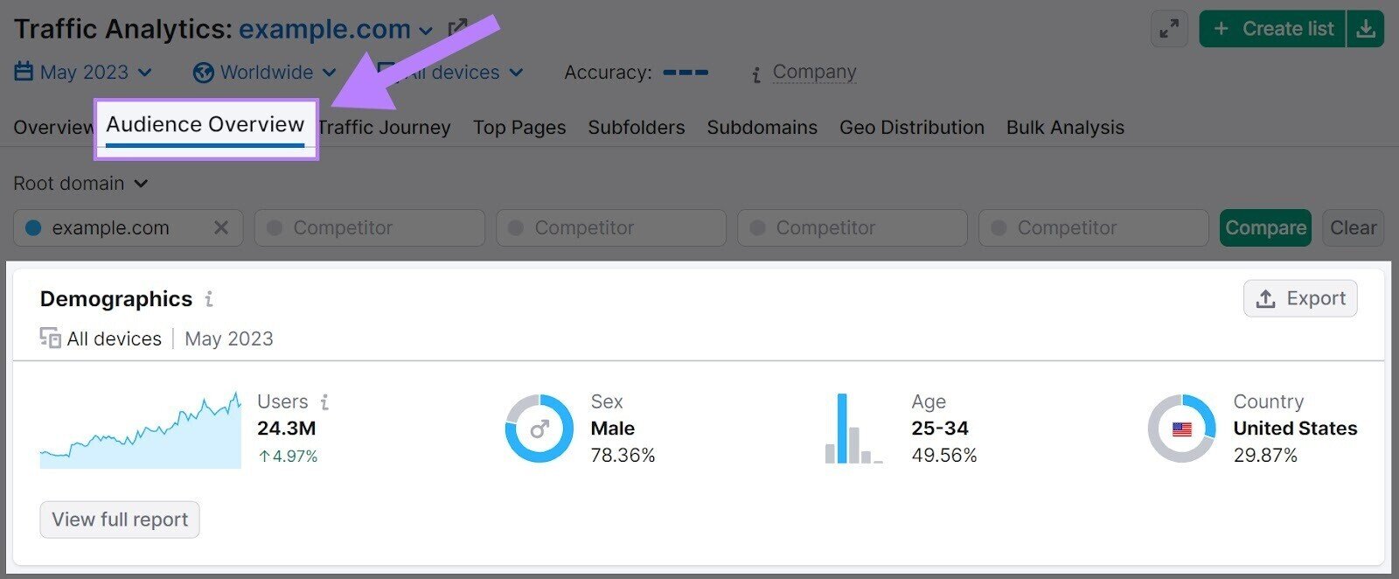Click the info icon next to Demographics

[x=208, y=299]
